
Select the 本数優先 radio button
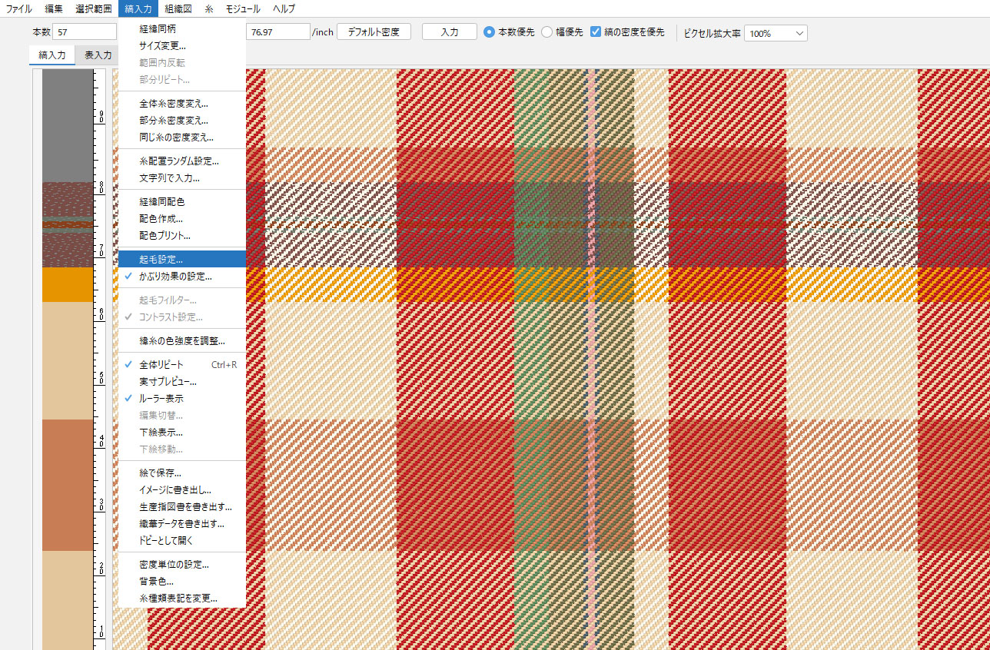[489, 33]
